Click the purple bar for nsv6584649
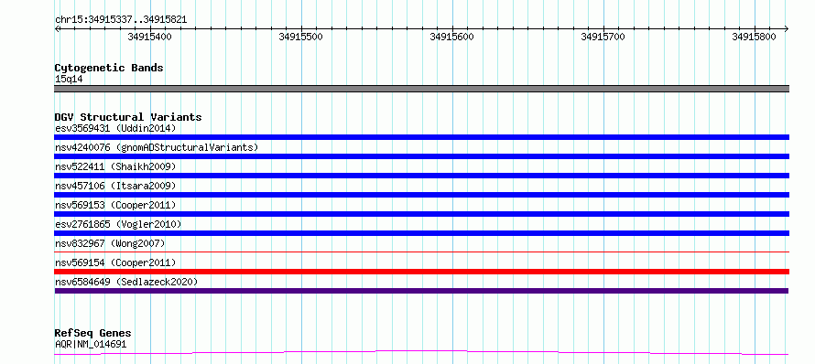This screenshot has width=815, height=364. tap(421, 291)
